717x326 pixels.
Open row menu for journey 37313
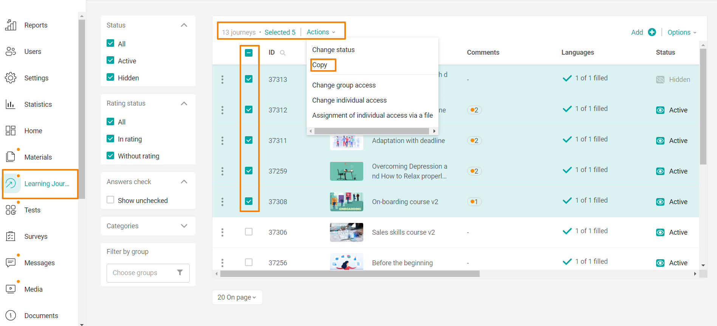tap(222, 79)
